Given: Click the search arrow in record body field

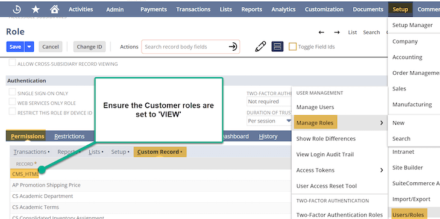Looking at the screenshot, I should click(x=233, y=46).
